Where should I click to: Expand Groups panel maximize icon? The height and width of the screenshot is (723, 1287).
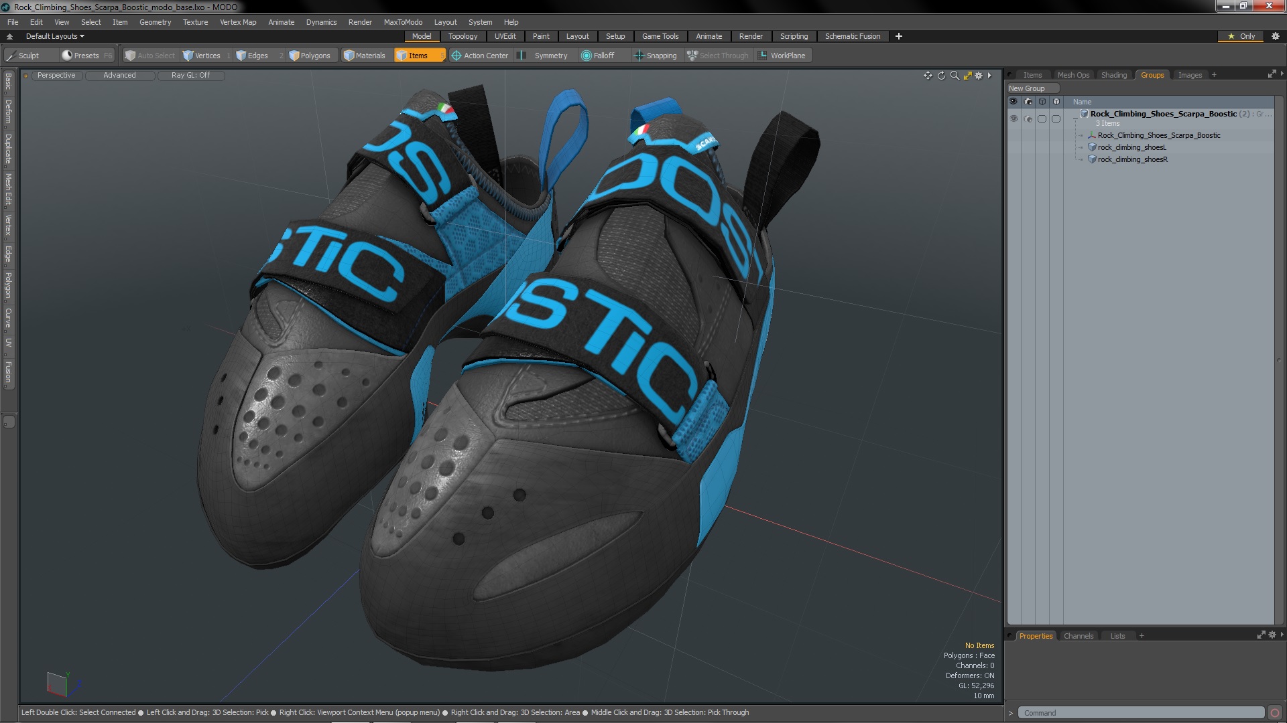1272,74
